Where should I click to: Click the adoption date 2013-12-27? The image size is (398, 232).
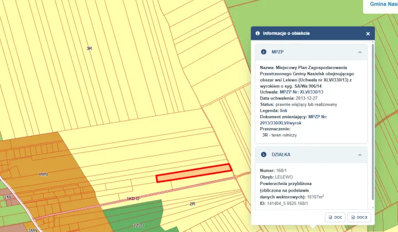click(x=306, y=98)
